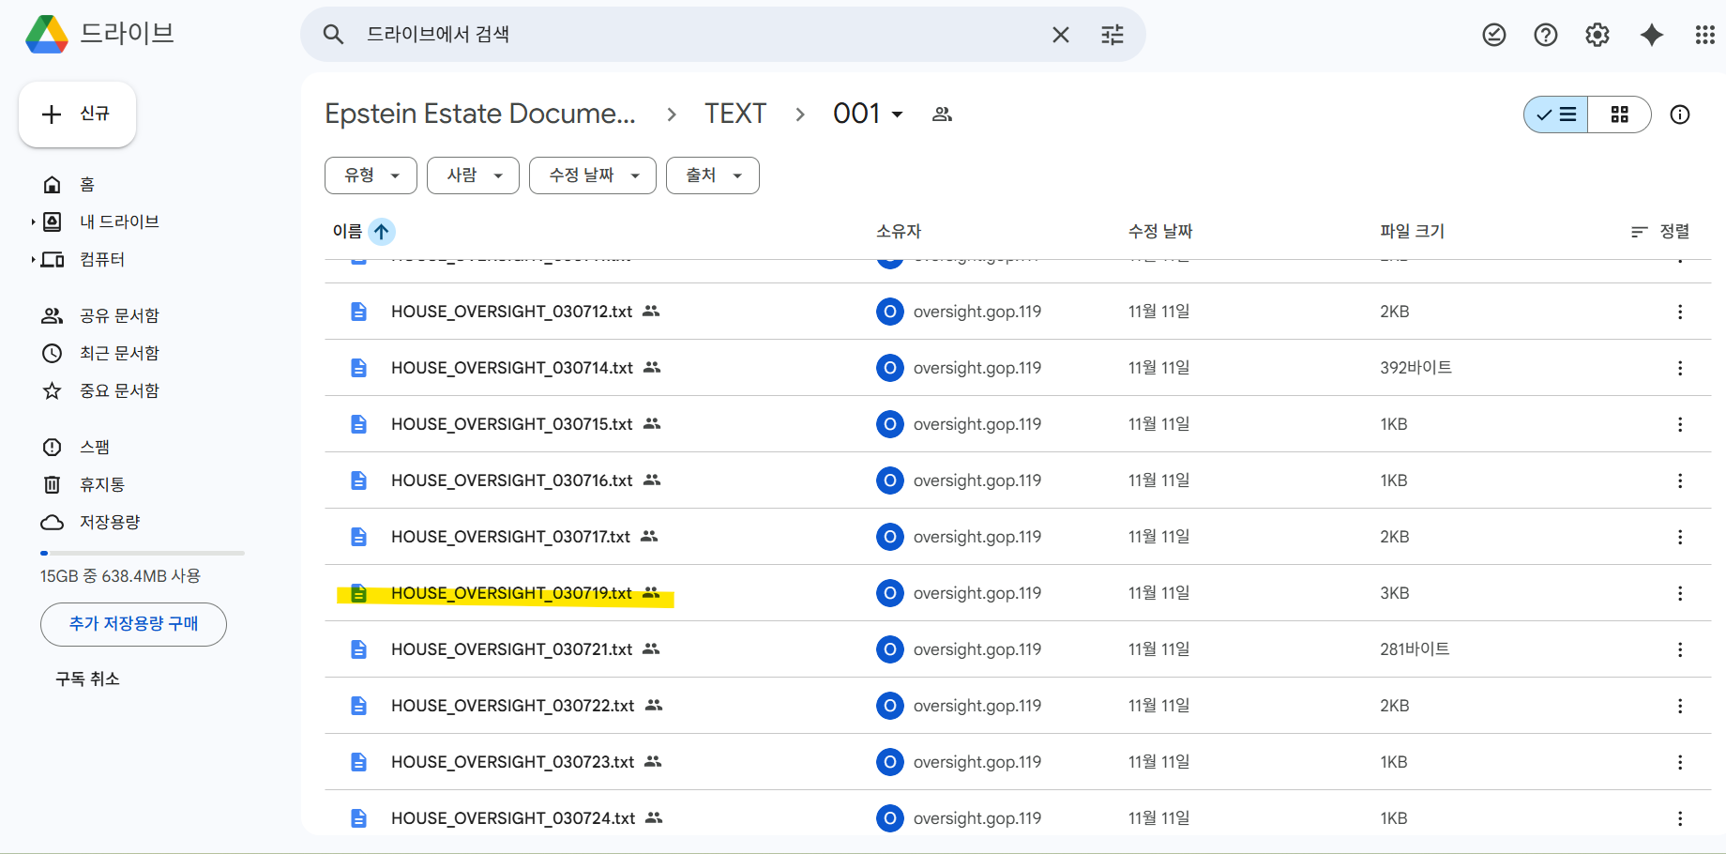
Task: Open the 정렬 sort options
Action: click(1660, 231)
